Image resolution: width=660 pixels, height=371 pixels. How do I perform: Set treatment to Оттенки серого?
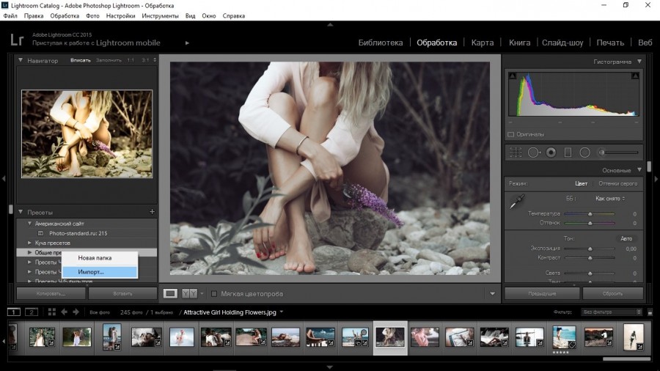618,183
